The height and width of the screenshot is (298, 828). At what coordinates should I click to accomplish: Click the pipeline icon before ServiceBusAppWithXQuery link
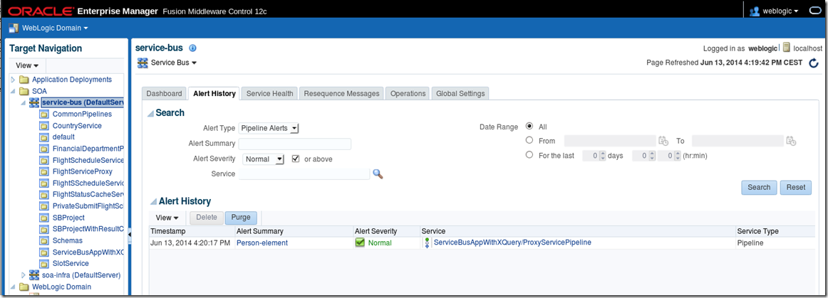point(427,243)
